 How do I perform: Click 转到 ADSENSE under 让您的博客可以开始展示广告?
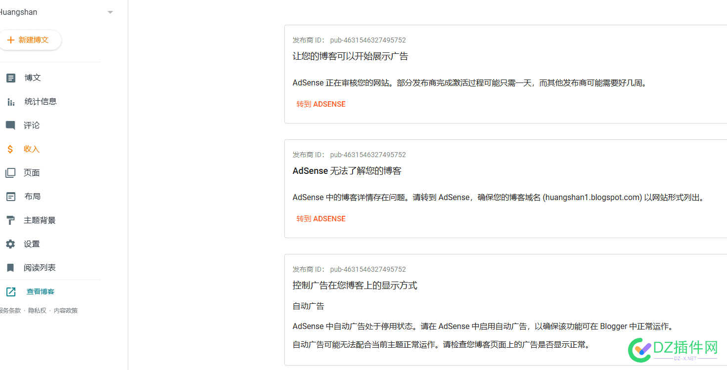coord(321,104)
